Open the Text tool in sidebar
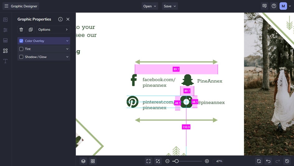Image resolution: width=294 pixels, height=166 pixels. click(x=5, y=61)
